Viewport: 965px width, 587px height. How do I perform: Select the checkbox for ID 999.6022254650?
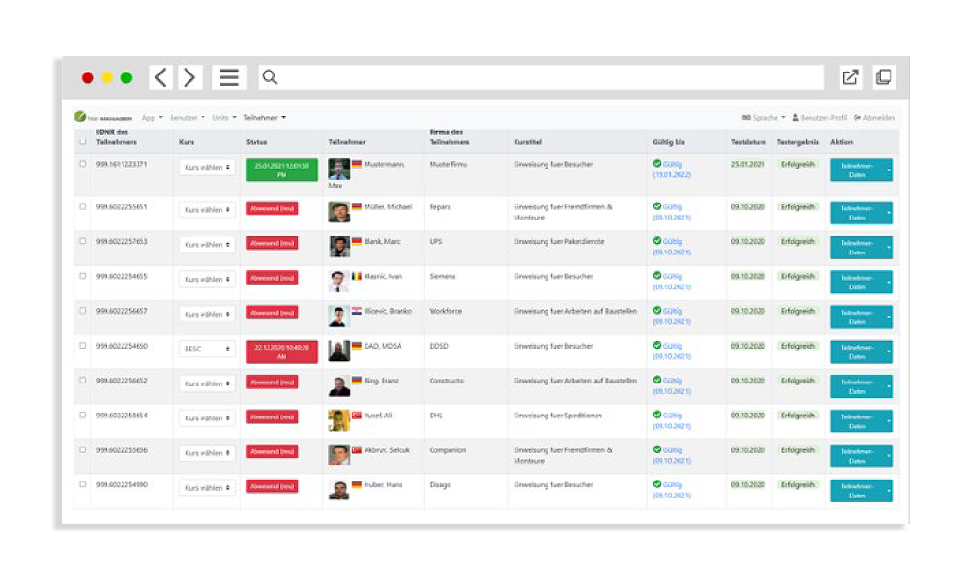click(x=83, y=346)
